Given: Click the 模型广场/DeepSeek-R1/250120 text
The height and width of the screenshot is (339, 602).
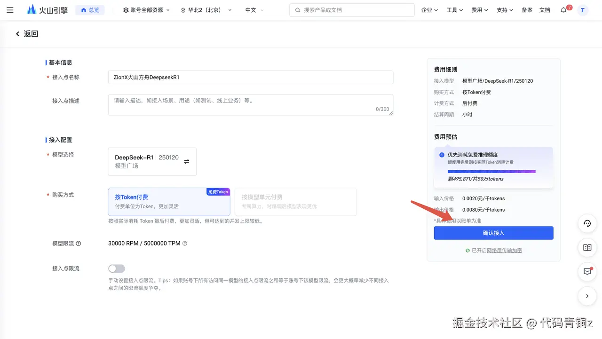Looking at the screenshot, I should pos(498,81).
